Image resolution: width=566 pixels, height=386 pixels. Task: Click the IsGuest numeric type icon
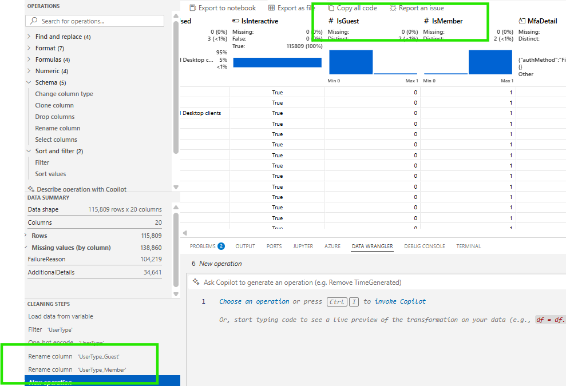tap(331, 21)
